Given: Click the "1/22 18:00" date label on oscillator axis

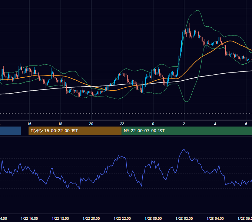Looking at the screenshot, I should [60, 218].
